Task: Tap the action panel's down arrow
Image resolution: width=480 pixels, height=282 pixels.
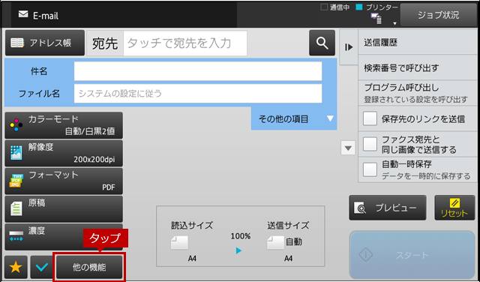Action: click(348, 148)
